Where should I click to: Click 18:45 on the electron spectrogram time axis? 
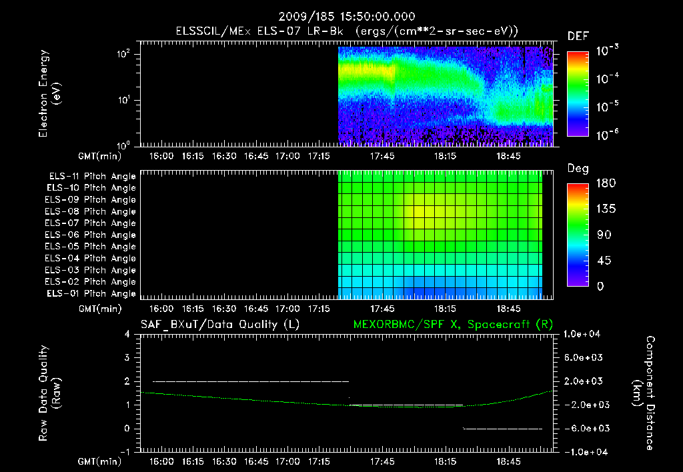click(508, 156)
